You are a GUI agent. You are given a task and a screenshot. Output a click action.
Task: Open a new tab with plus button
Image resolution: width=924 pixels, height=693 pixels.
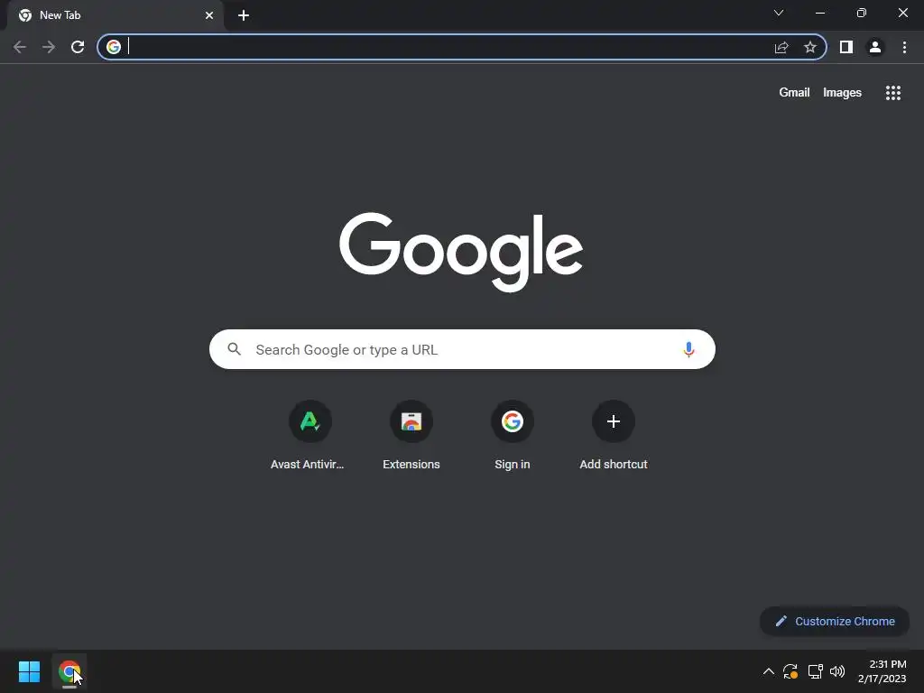[244, 15]
